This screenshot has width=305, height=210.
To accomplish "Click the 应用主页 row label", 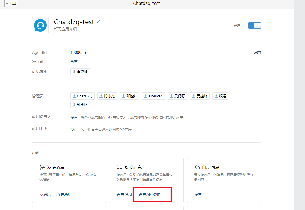I will [x=40, y=129].
